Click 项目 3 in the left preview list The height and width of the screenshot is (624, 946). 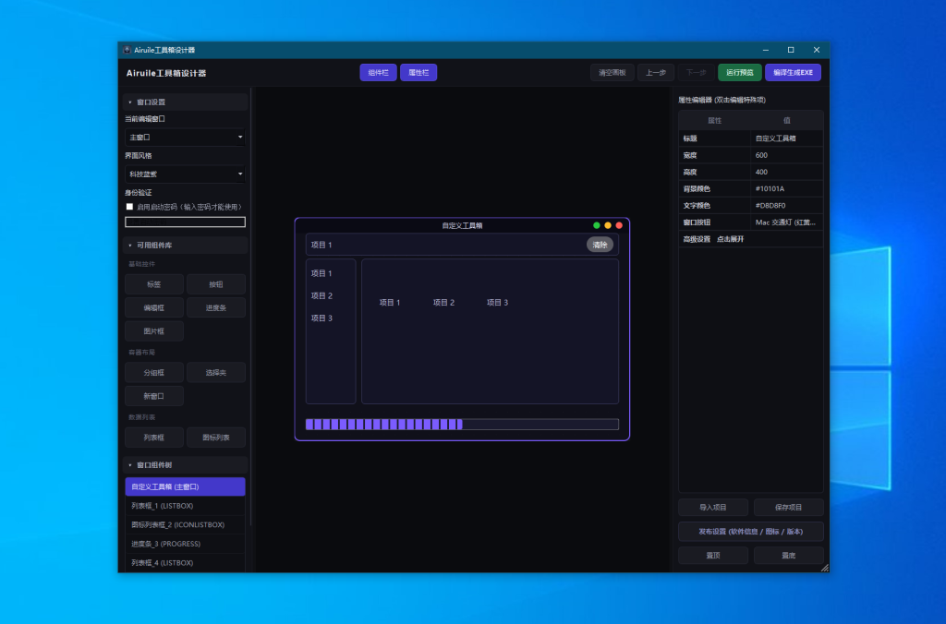321,318
